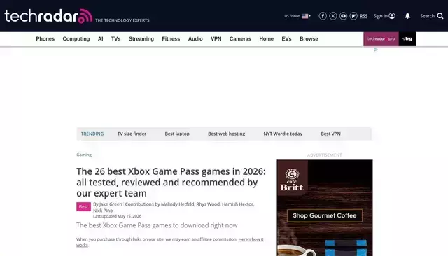Screen dimensions: 448x256
Task: Open contributor Rhys Wood profile
Action: click(x=208, y=204)
